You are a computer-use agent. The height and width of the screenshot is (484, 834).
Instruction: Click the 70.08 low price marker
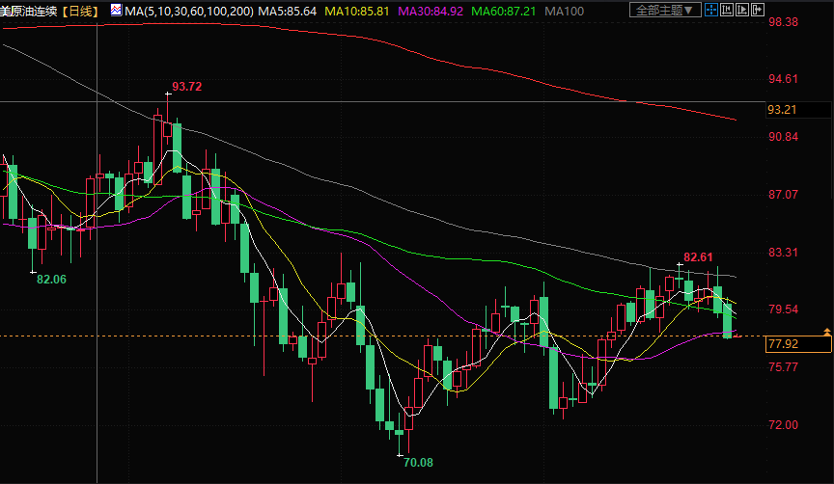[418, 463]
